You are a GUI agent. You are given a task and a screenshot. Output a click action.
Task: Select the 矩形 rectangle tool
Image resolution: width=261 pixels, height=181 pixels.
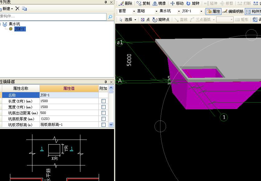coord(242,20)
